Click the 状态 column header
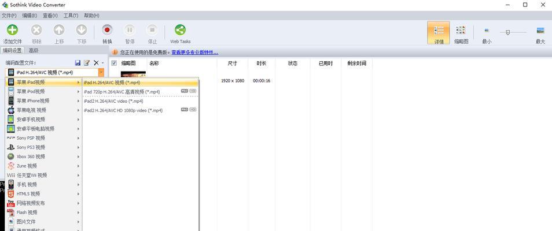This screenshot has height=231, width=552. (293, 64)
